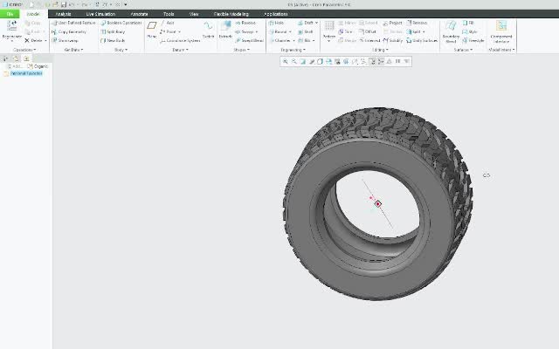
Task: Open the Flexible Modeling tab
Action: click(x=231, y=14)
